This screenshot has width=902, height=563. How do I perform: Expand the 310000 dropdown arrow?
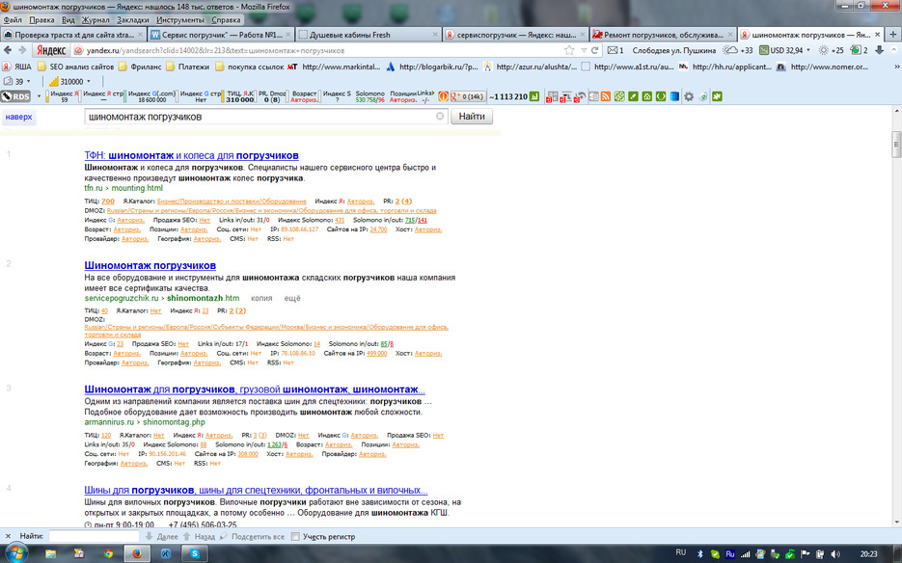88,81
